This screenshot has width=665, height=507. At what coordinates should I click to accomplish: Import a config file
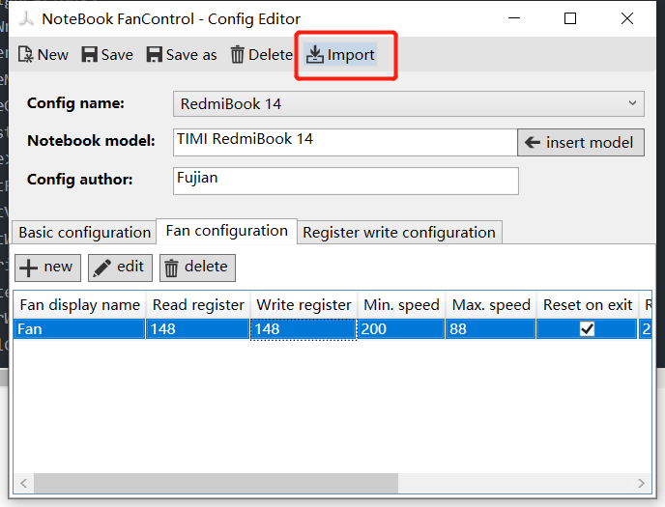click(340, 55)
